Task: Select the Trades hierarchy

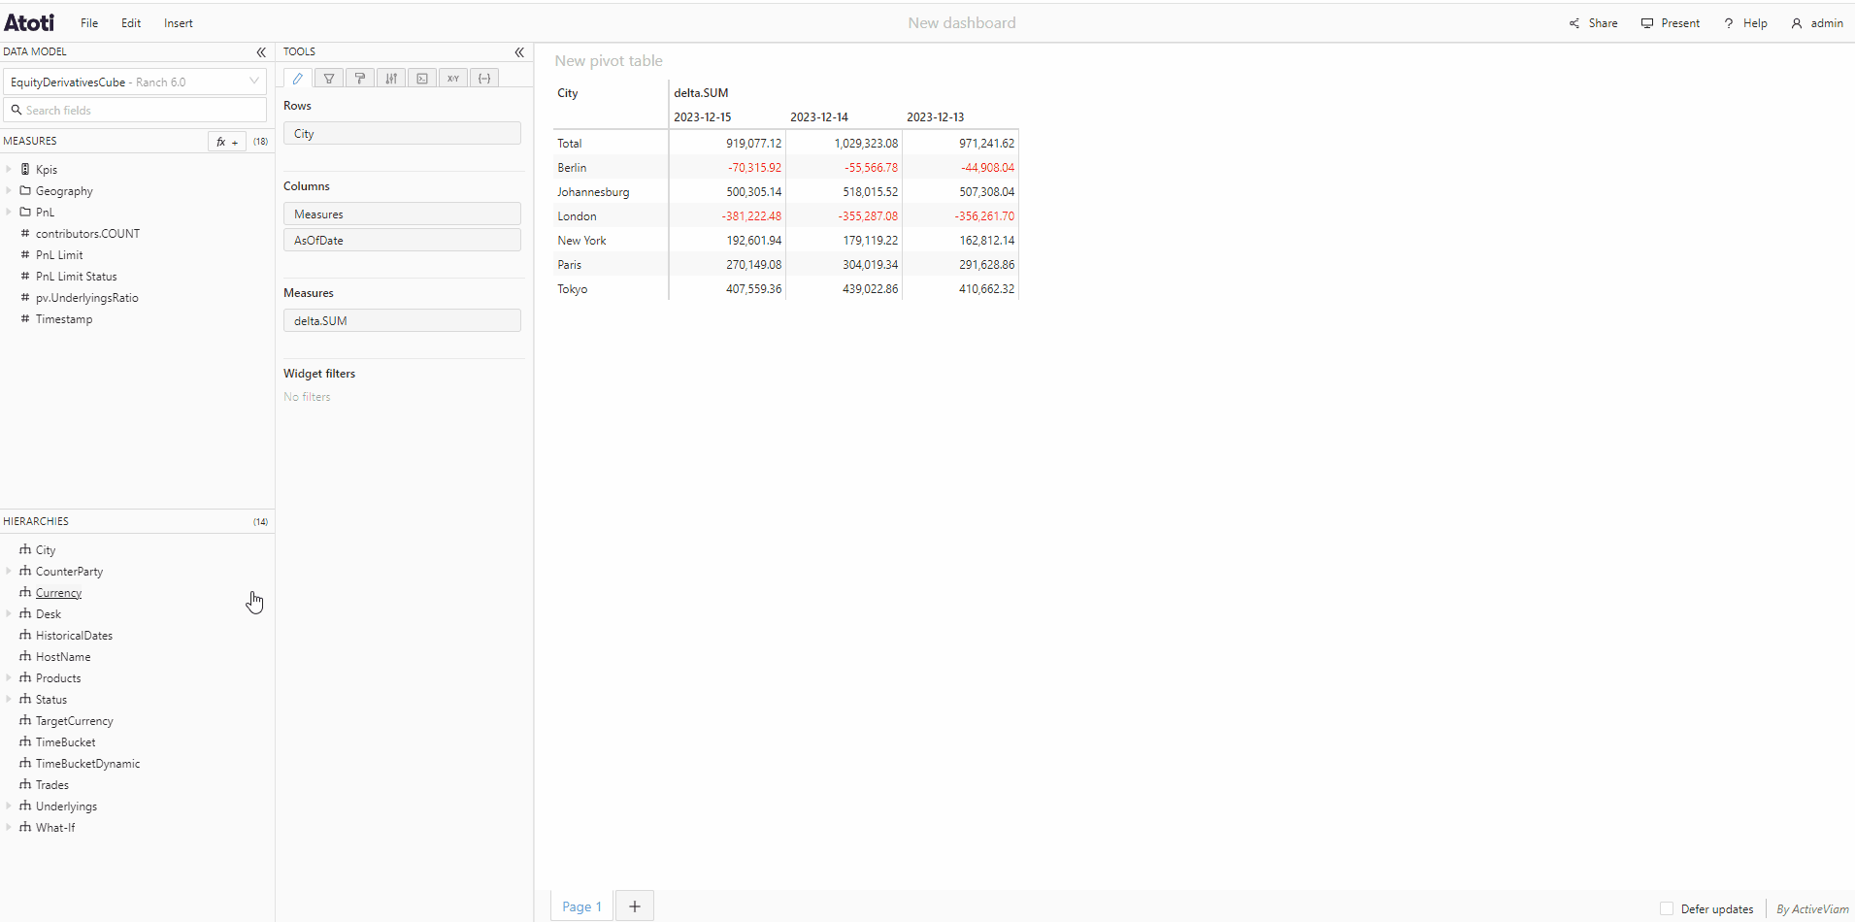Action: point(52,785)
